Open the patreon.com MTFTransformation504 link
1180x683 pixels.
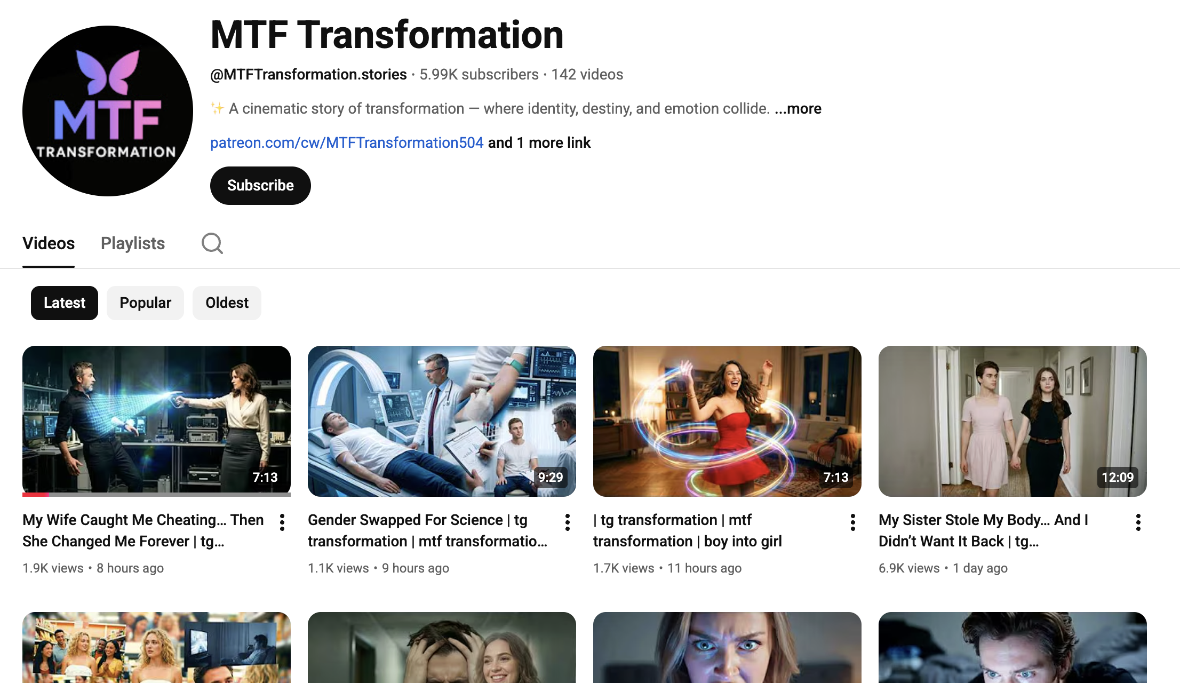pyautogui.click(x=347, y=143)
